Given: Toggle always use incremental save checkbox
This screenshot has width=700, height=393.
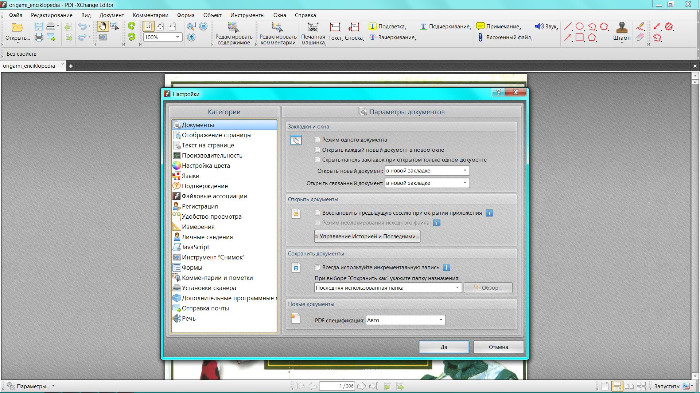Looking at the screenshot, I should [x=317, y=267].
